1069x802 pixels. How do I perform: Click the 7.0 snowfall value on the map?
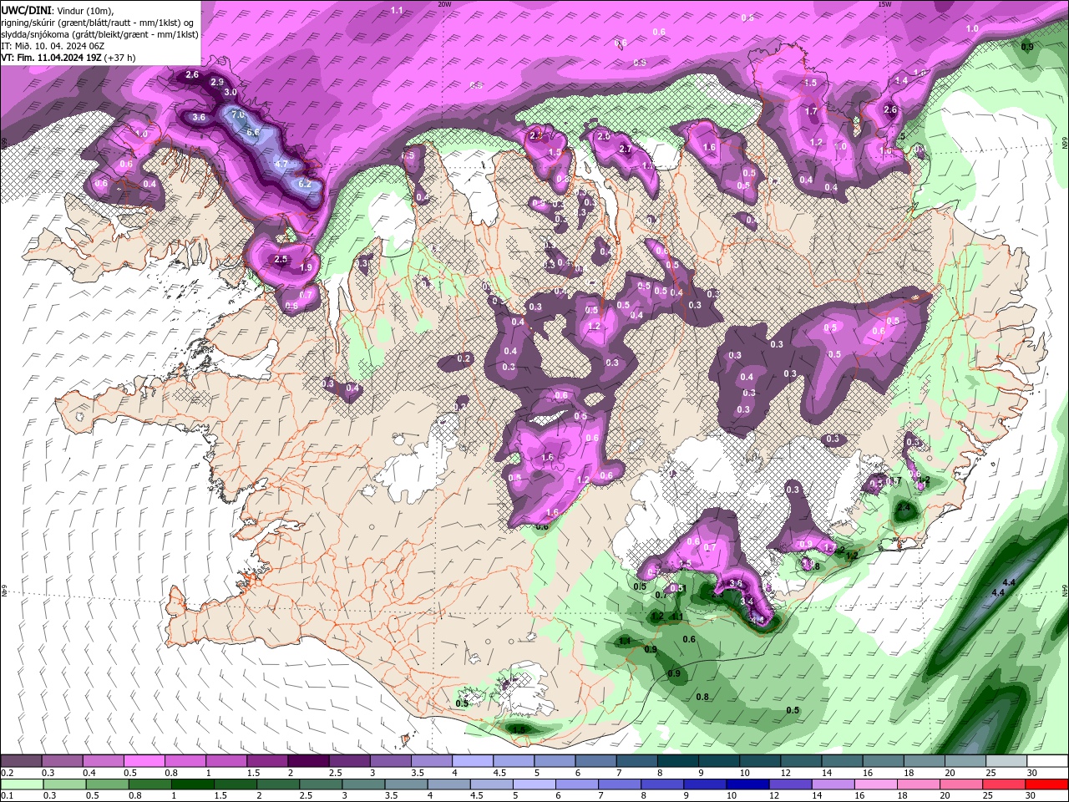click(237, 114)
